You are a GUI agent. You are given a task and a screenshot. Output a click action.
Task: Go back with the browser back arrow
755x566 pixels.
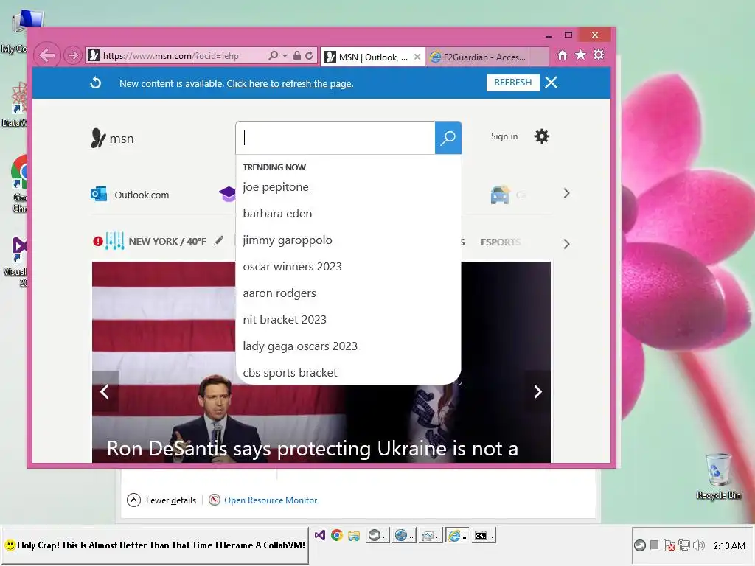point(47,56)
